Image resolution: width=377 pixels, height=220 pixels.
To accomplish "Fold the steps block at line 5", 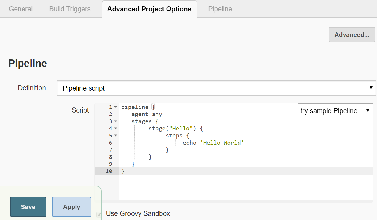I will 116,136.
